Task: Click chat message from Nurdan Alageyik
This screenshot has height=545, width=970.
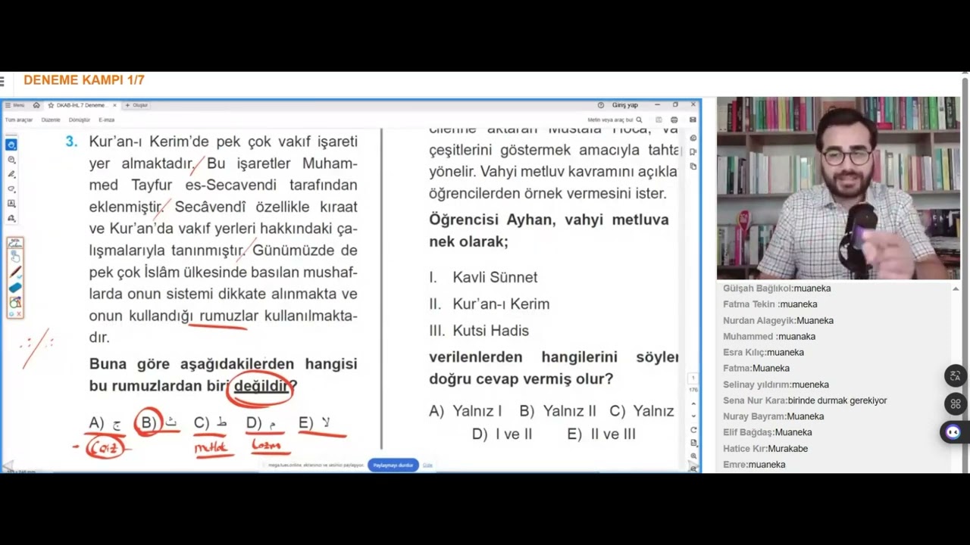Action: (x=778, y=320)
